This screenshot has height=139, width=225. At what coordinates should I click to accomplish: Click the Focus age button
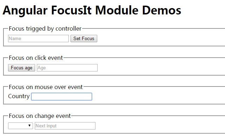(21, 68)
